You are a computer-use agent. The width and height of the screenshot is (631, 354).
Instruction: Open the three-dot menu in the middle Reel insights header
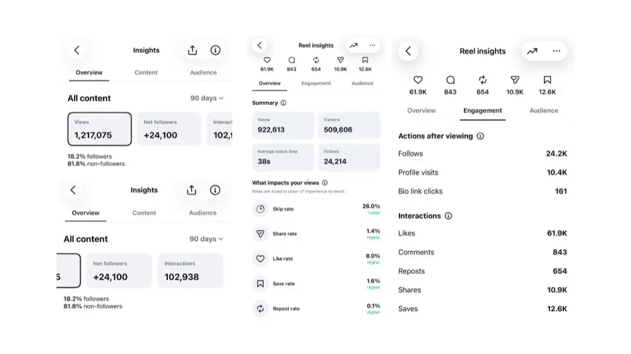[372, 45]
